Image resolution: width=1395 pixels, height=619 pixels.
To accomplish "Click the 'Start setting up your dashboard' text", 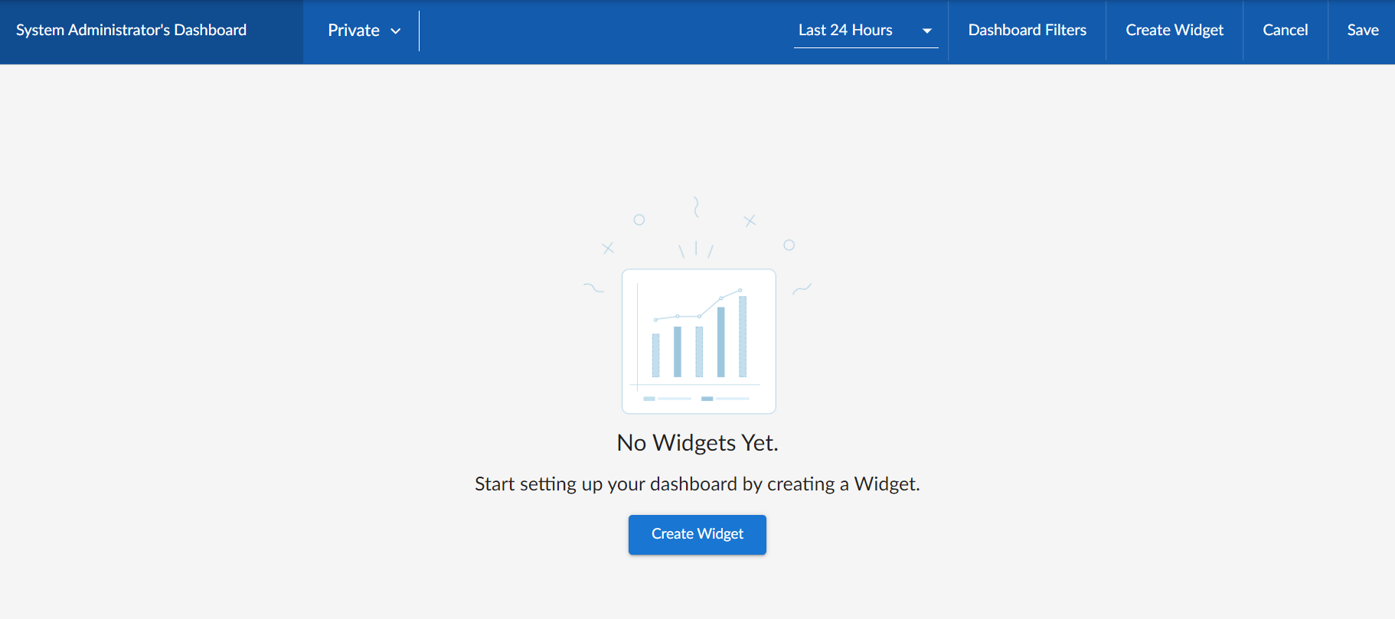I will [x=697, y=484].
